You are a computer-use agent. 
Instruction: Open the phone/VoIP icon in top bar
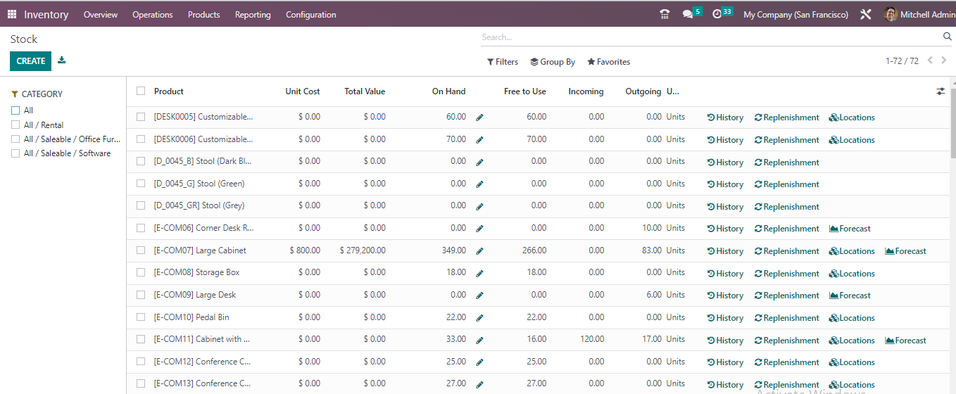pos(665,14)
